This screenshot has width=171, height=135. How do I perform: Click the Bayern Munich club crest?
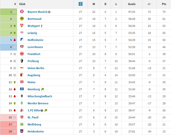22,12
